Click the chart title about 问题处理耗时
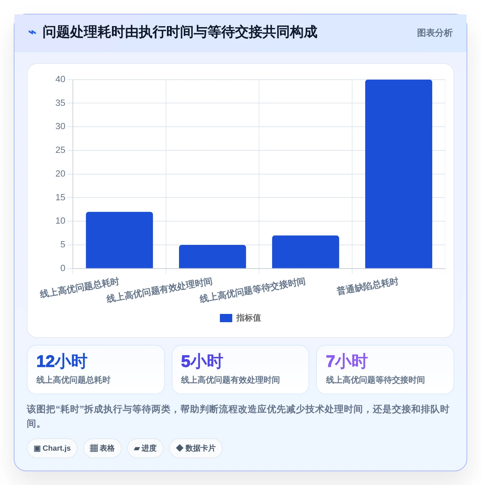The height and width of the screenshot is (485, 481). 180,32
